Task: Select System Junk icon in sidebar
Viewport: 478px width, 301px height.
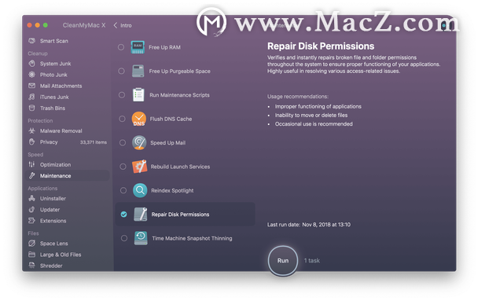Action: (31, 64)
